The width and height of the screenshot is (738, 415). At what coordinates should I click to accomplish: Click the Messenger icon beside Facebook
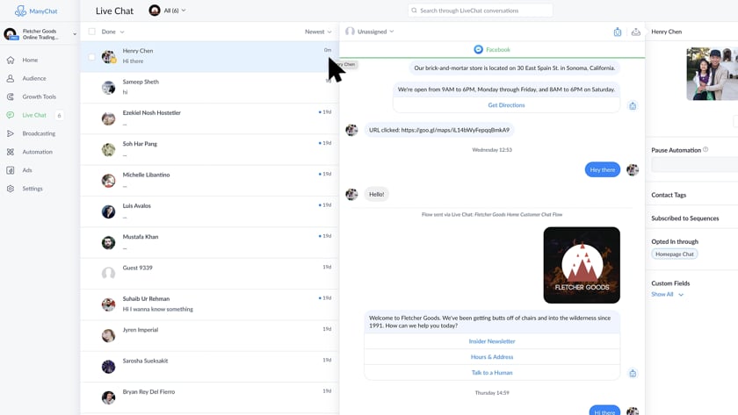(x=478, y=49)
